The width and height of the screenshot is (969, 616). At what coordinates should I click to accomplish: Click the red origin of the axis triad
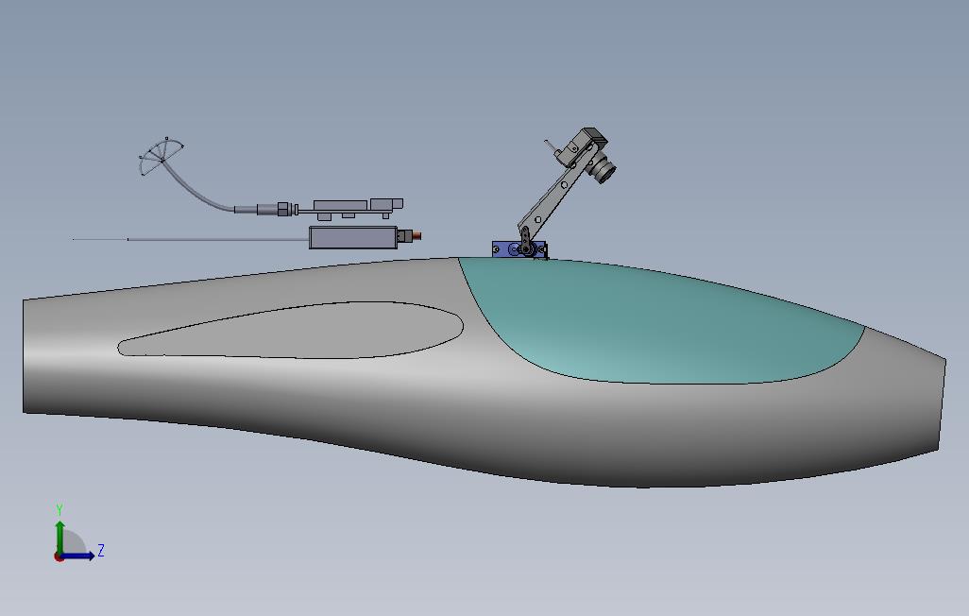click(x=59, y=557)
